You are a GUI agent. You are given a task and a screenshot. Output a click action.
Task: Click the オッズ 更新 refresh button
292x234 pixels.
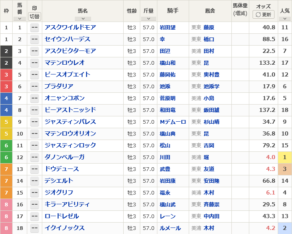263,15
